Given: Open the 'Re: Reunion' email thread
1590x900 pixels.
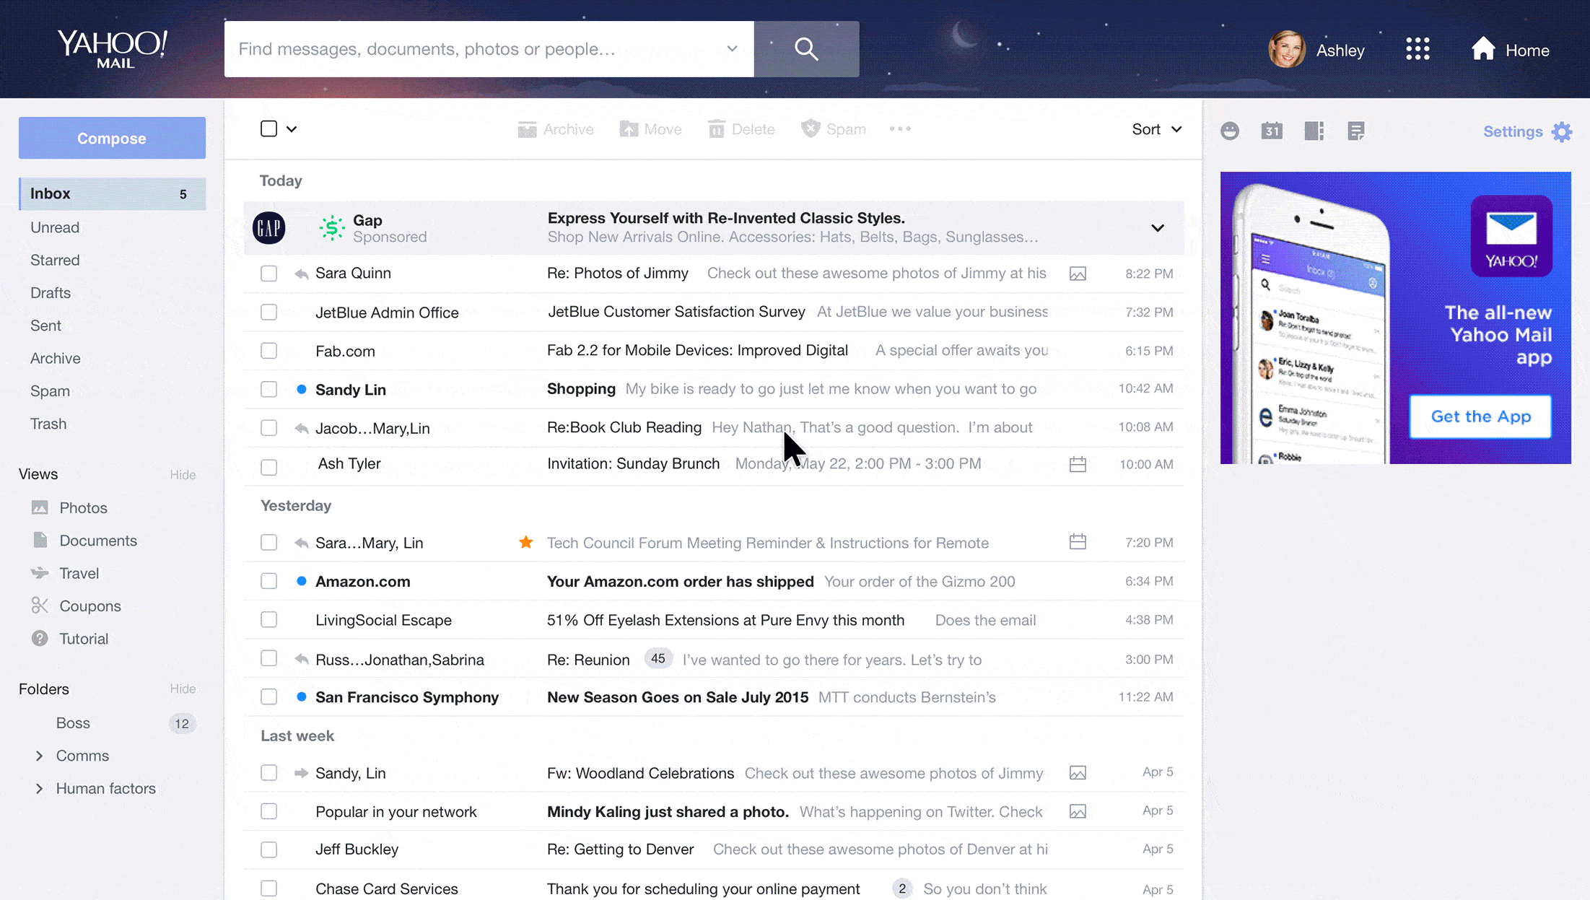Looking at the screenshot, I should 714,659.
